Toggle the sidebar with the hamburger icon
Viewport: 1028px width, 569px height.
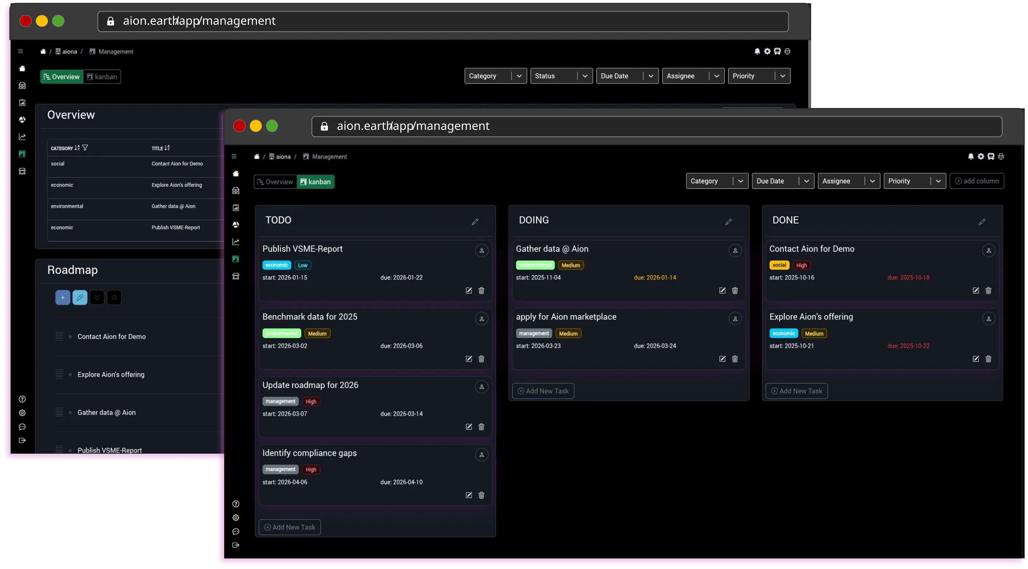pos(234,156)
